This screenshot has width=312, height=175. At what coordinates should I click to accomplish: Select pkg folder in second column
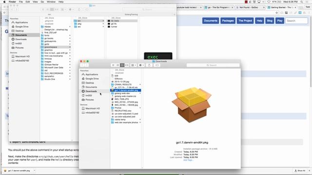[x=79, y=24]
